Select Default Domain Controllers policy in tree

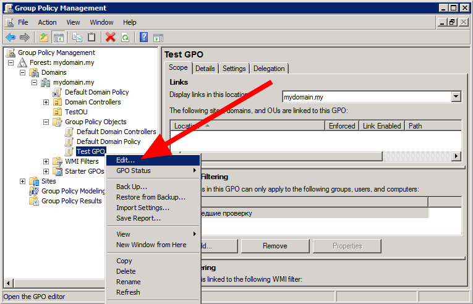click(x=116, y=132)
